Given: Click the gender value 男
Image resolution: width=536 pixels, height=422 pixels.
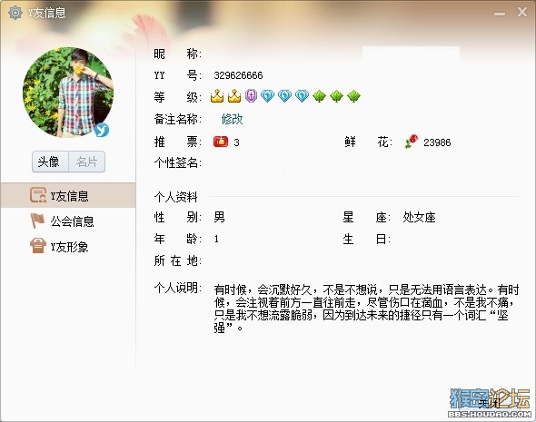Looking at the screenshot, I should tap(219, 217).
